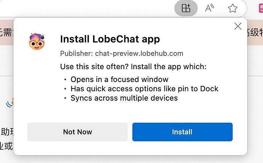
Task: Click the "Use this site often?" line
Action: [x=133, y=67]
